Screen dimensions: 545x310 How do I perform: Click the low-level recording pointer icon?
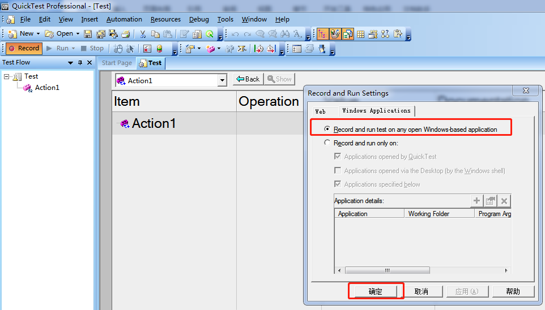pyautogui.click(x=130, y=49)
